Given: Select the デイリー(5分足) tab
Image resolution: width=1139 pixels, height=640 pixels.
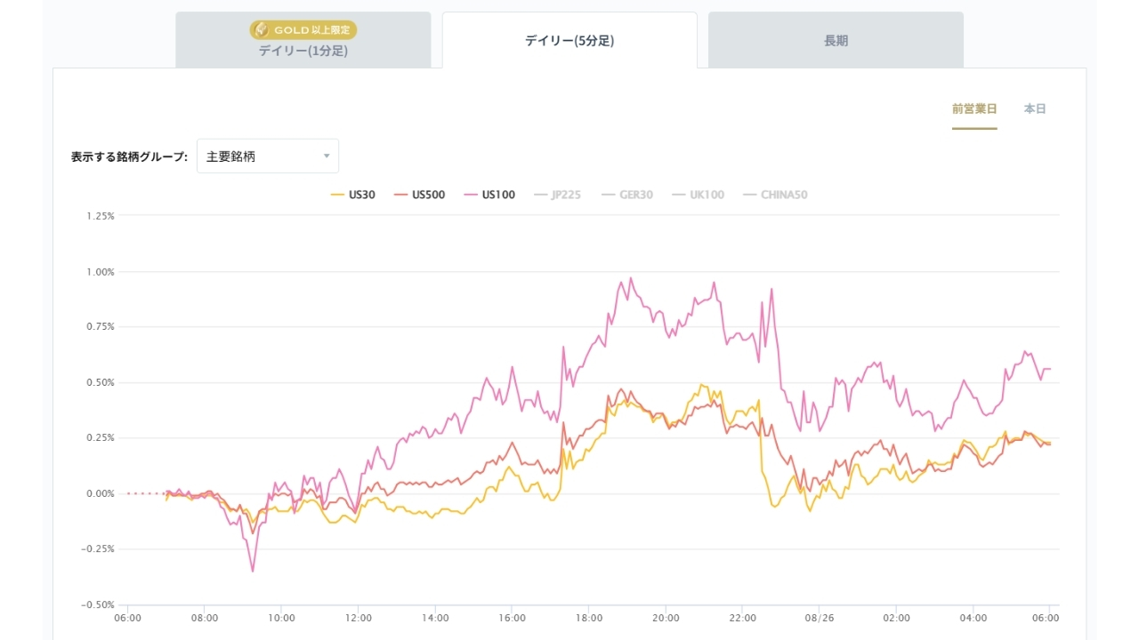Looking at the screenshot, I should point(569,40).
